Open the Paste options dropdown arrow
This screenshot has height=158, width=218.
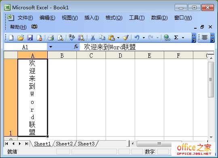pyautogui.click(x=118, y=38)
